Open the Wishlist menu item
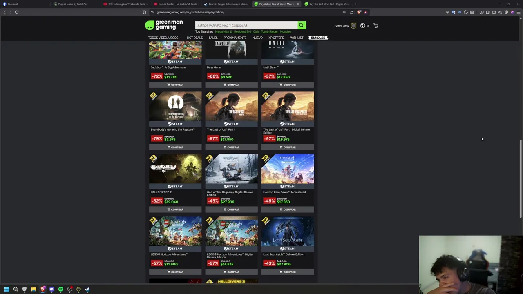Viewport: 523px width, 294px height. tap(297, 38)
